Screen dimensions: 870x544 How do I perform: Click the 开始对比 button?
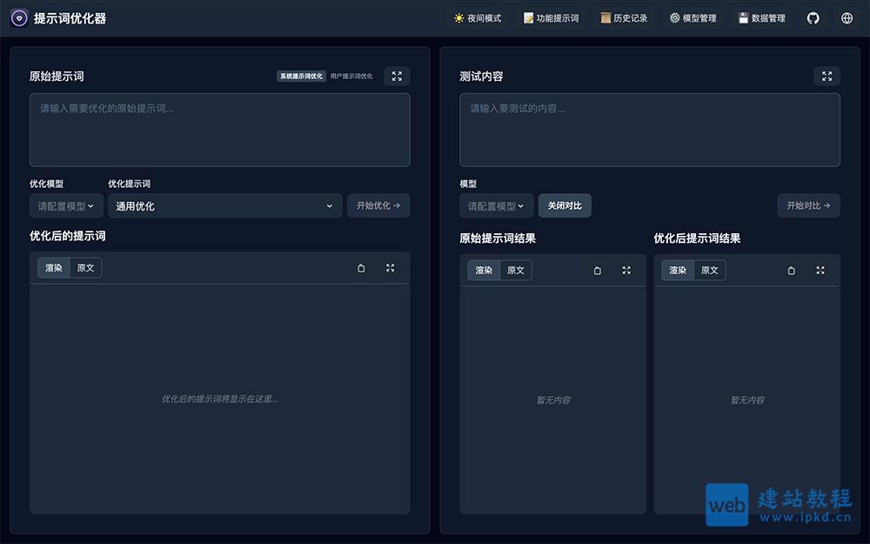(808, 205)
